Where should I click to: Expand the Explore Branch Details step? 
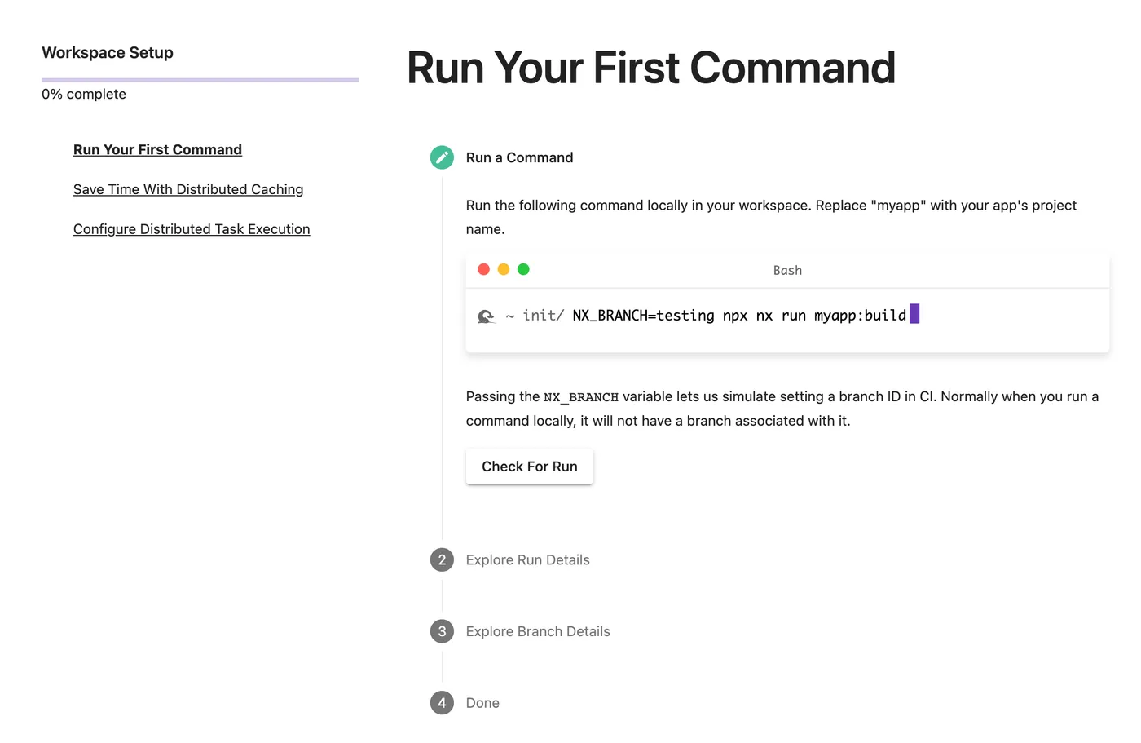click(x=538, y=632)
